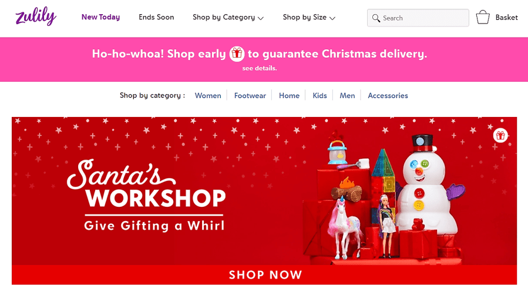This screenshot has height=285, width=528.
Task: Open Ends Soon section
Action: pyautogui.click(x=156, y=17)
